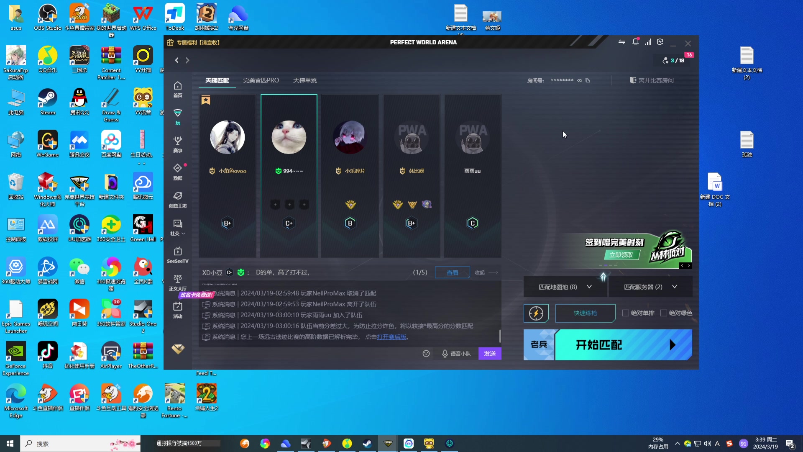This screenshot has height=452, width=803.
Task: Enable the 绝对单排 checkbox
Action: click(x=626, y=313)
